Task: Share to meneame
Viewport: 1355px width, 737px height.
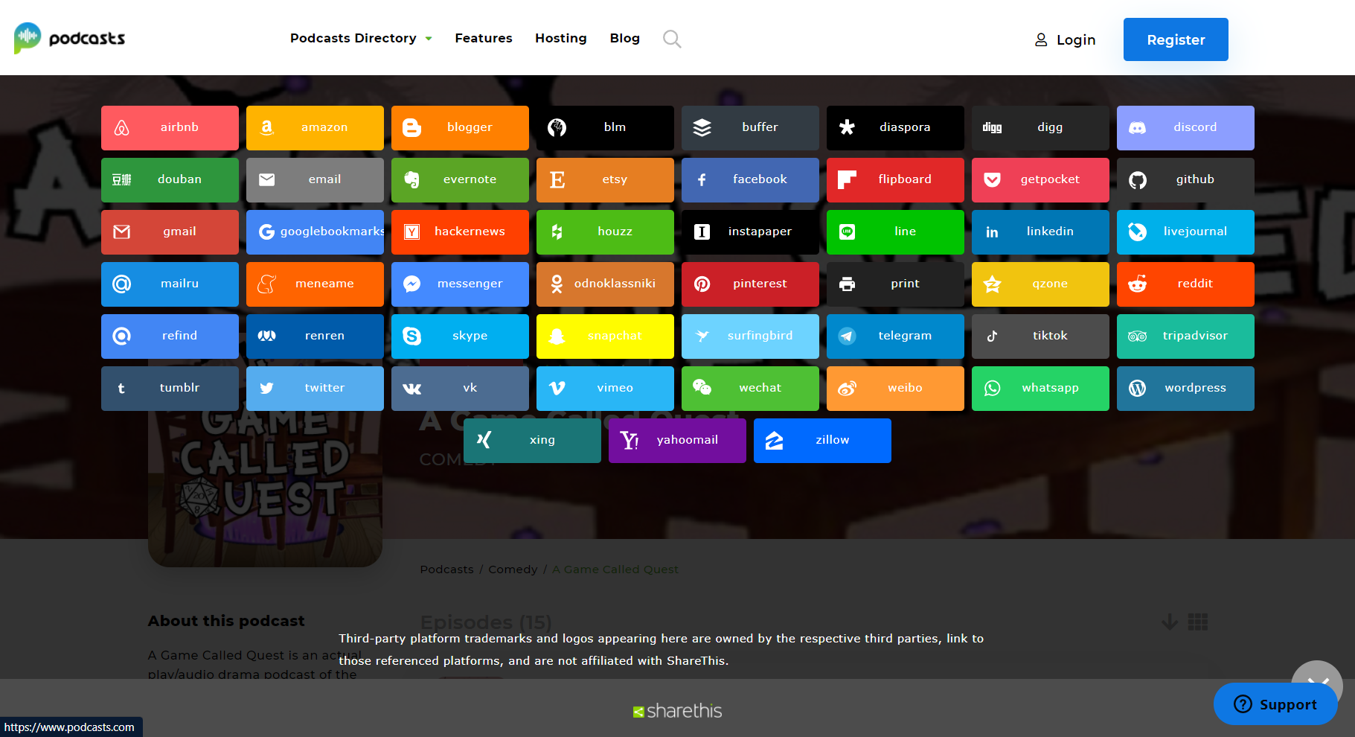Action: (315, 284)
